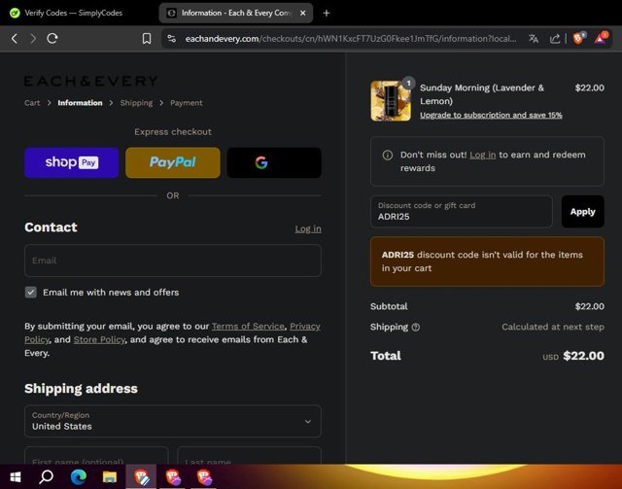The image size is (622, 489).
Task: Click the $22.00 total amount
Action: click(583, 356)
